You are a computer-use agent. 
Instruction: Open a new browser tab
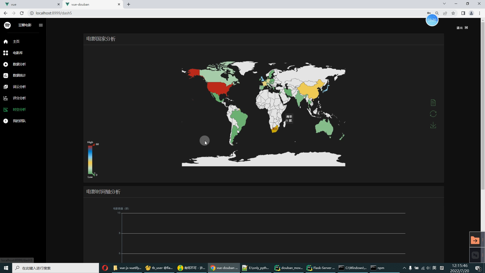tap(129, 4)
